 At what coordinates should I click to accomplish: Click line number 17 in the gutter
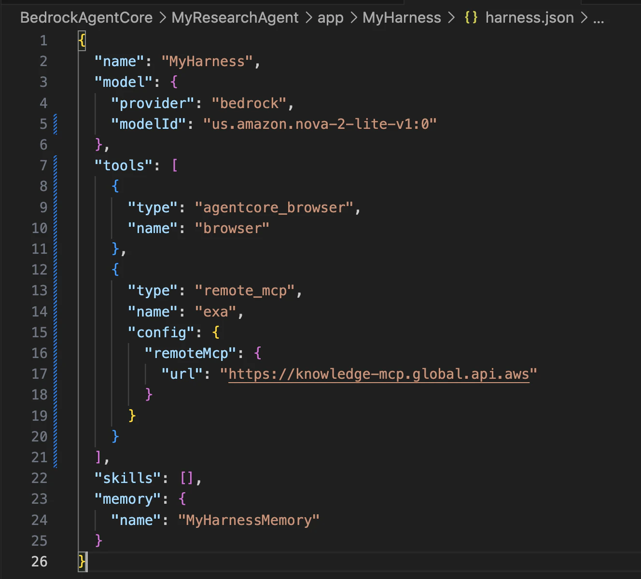coord(40,374)
